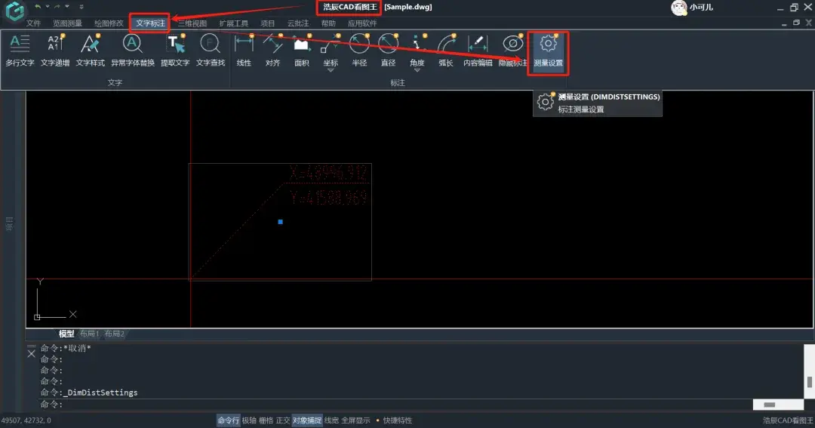Toggle 栅格 grid display in status bar
Image resolution: width=815 pixels, height=428 pixels.
pyautogui.click(x=266, y=420)
